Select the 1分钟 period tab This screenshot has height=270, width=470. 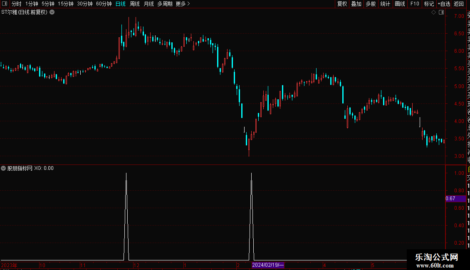32,4
